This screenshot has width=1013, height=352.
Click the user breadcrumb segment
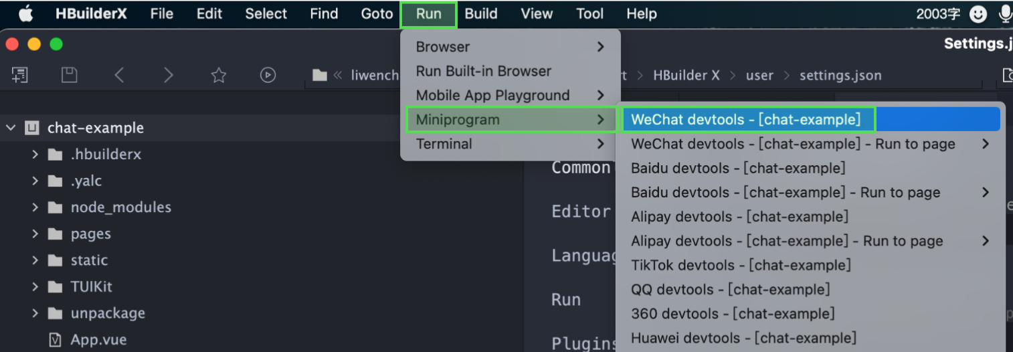pos(759,76)
